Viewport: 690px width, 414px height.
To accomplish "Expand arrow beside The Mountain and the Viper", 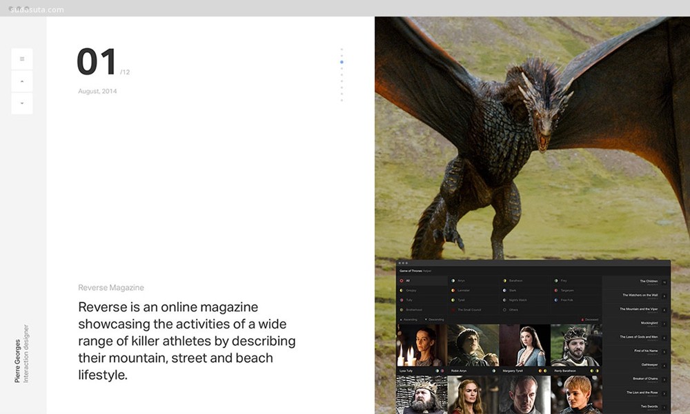I will [x=664, y=310].
